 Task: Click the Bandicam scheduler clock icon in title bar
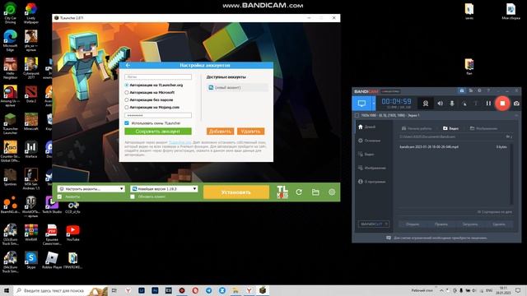(x=479, y=91)
